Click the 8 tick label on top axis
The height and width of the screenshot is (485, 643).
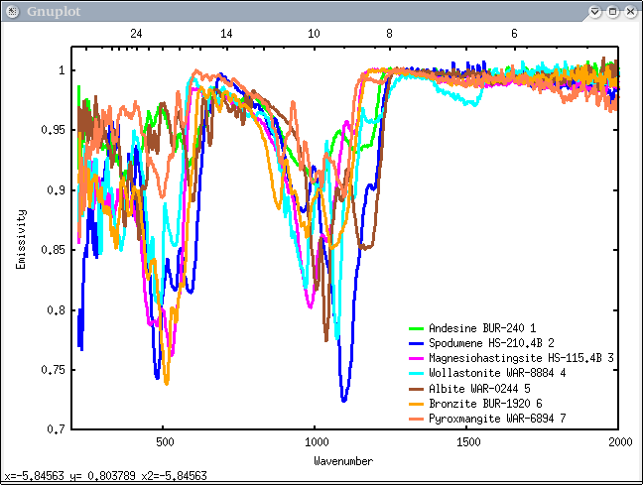[389, 34]
